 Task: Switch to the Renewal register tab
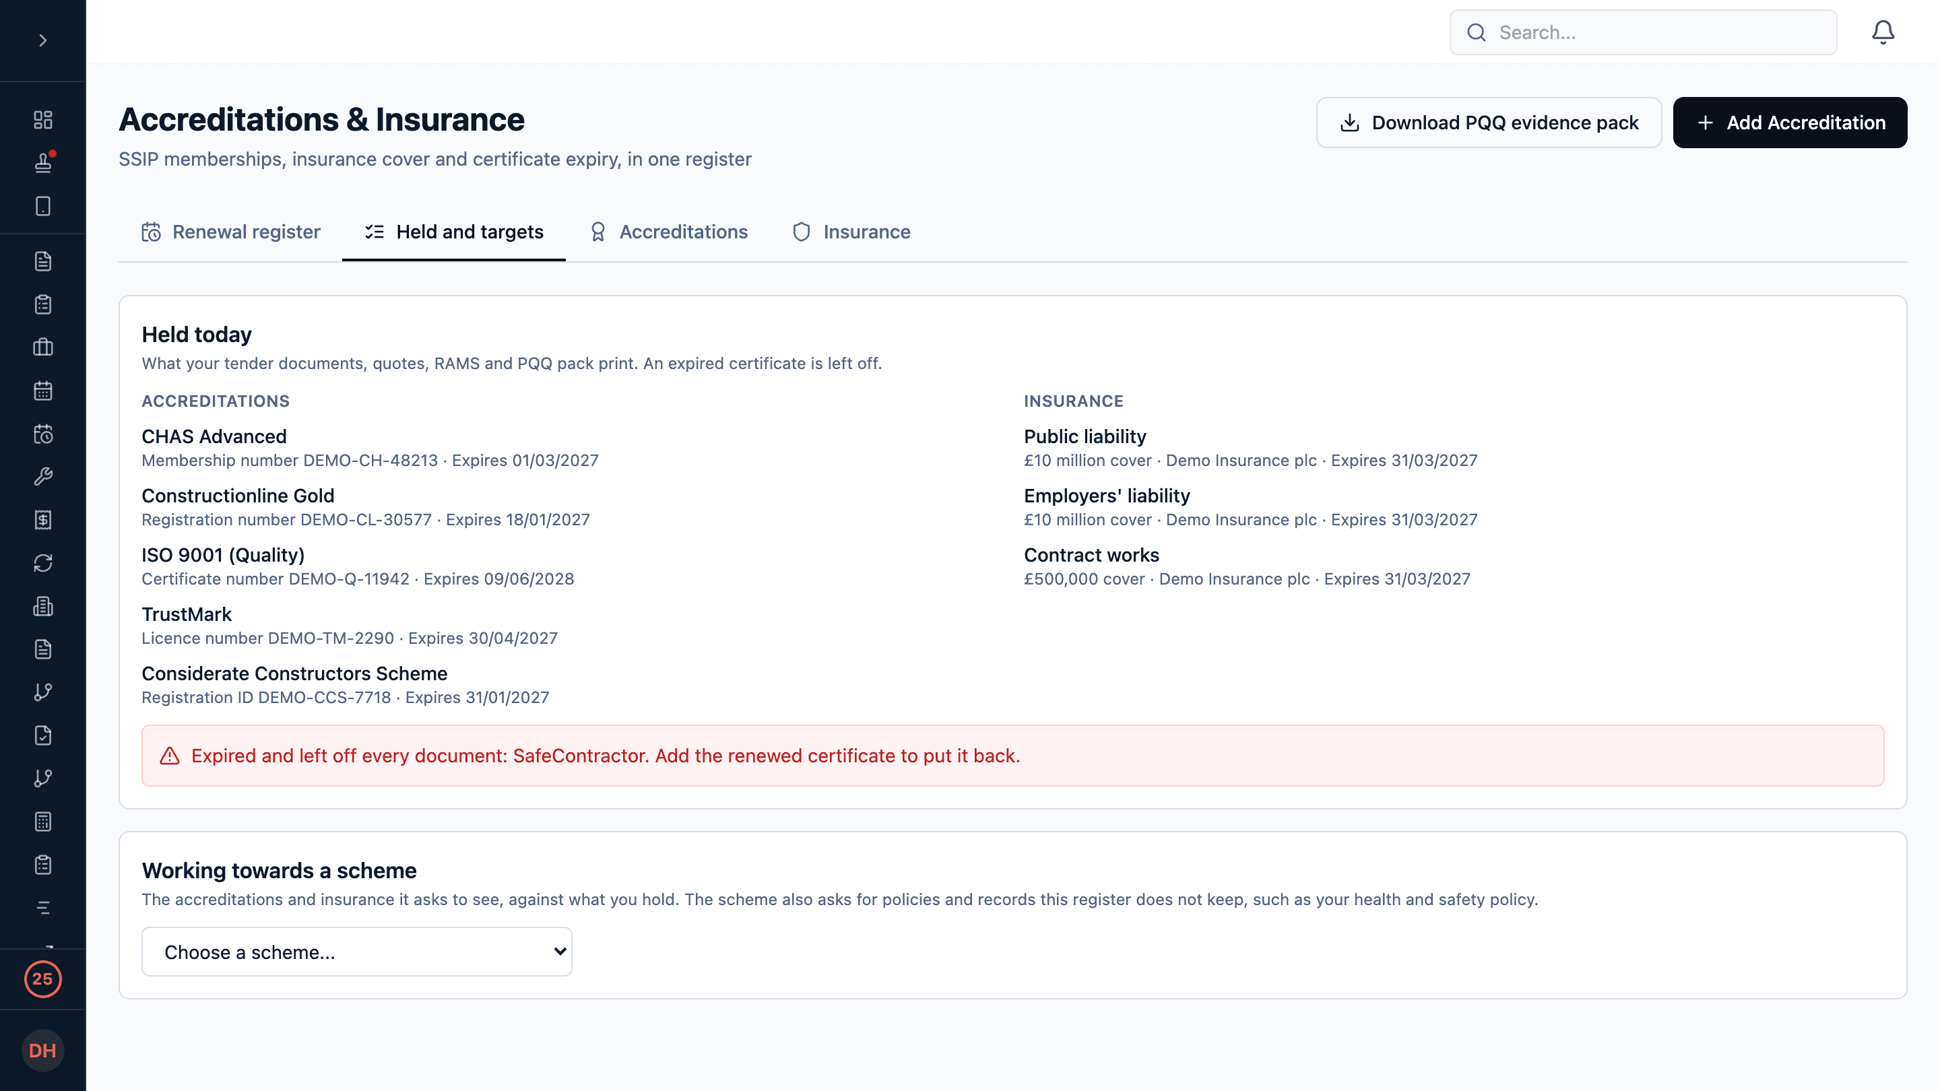230,232
